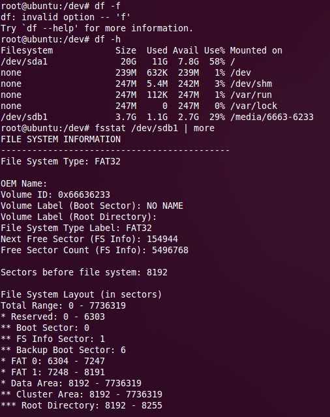330x417 pixels.
Task: Click the 'df --help' hint line
Action: pyautogui.click(x=97, y=28)
